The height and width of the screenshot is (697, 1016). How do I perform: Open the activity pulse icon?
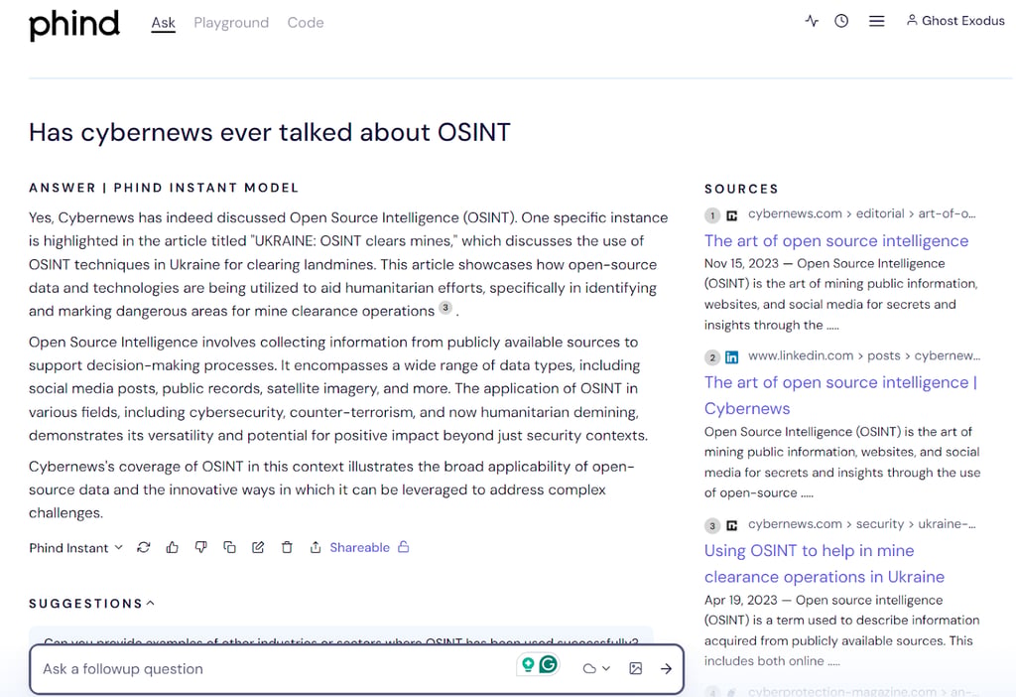pyautogui.click(x=812, y=21)
